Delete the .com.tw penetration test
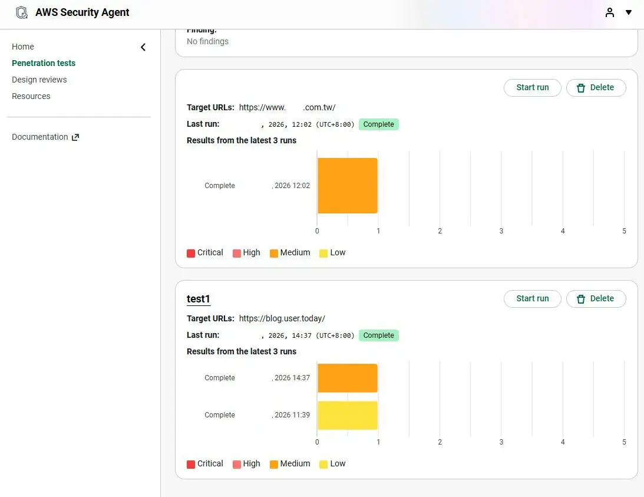 pyautogui.click(x=596, y=87)
